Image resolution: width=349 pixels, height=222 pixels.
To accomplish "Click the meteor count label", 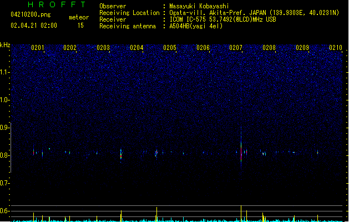I will tap(79, 17).
